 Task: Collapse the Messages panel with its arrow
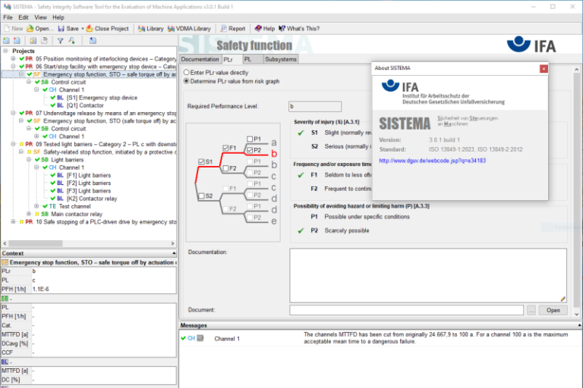tap(579, 325)
